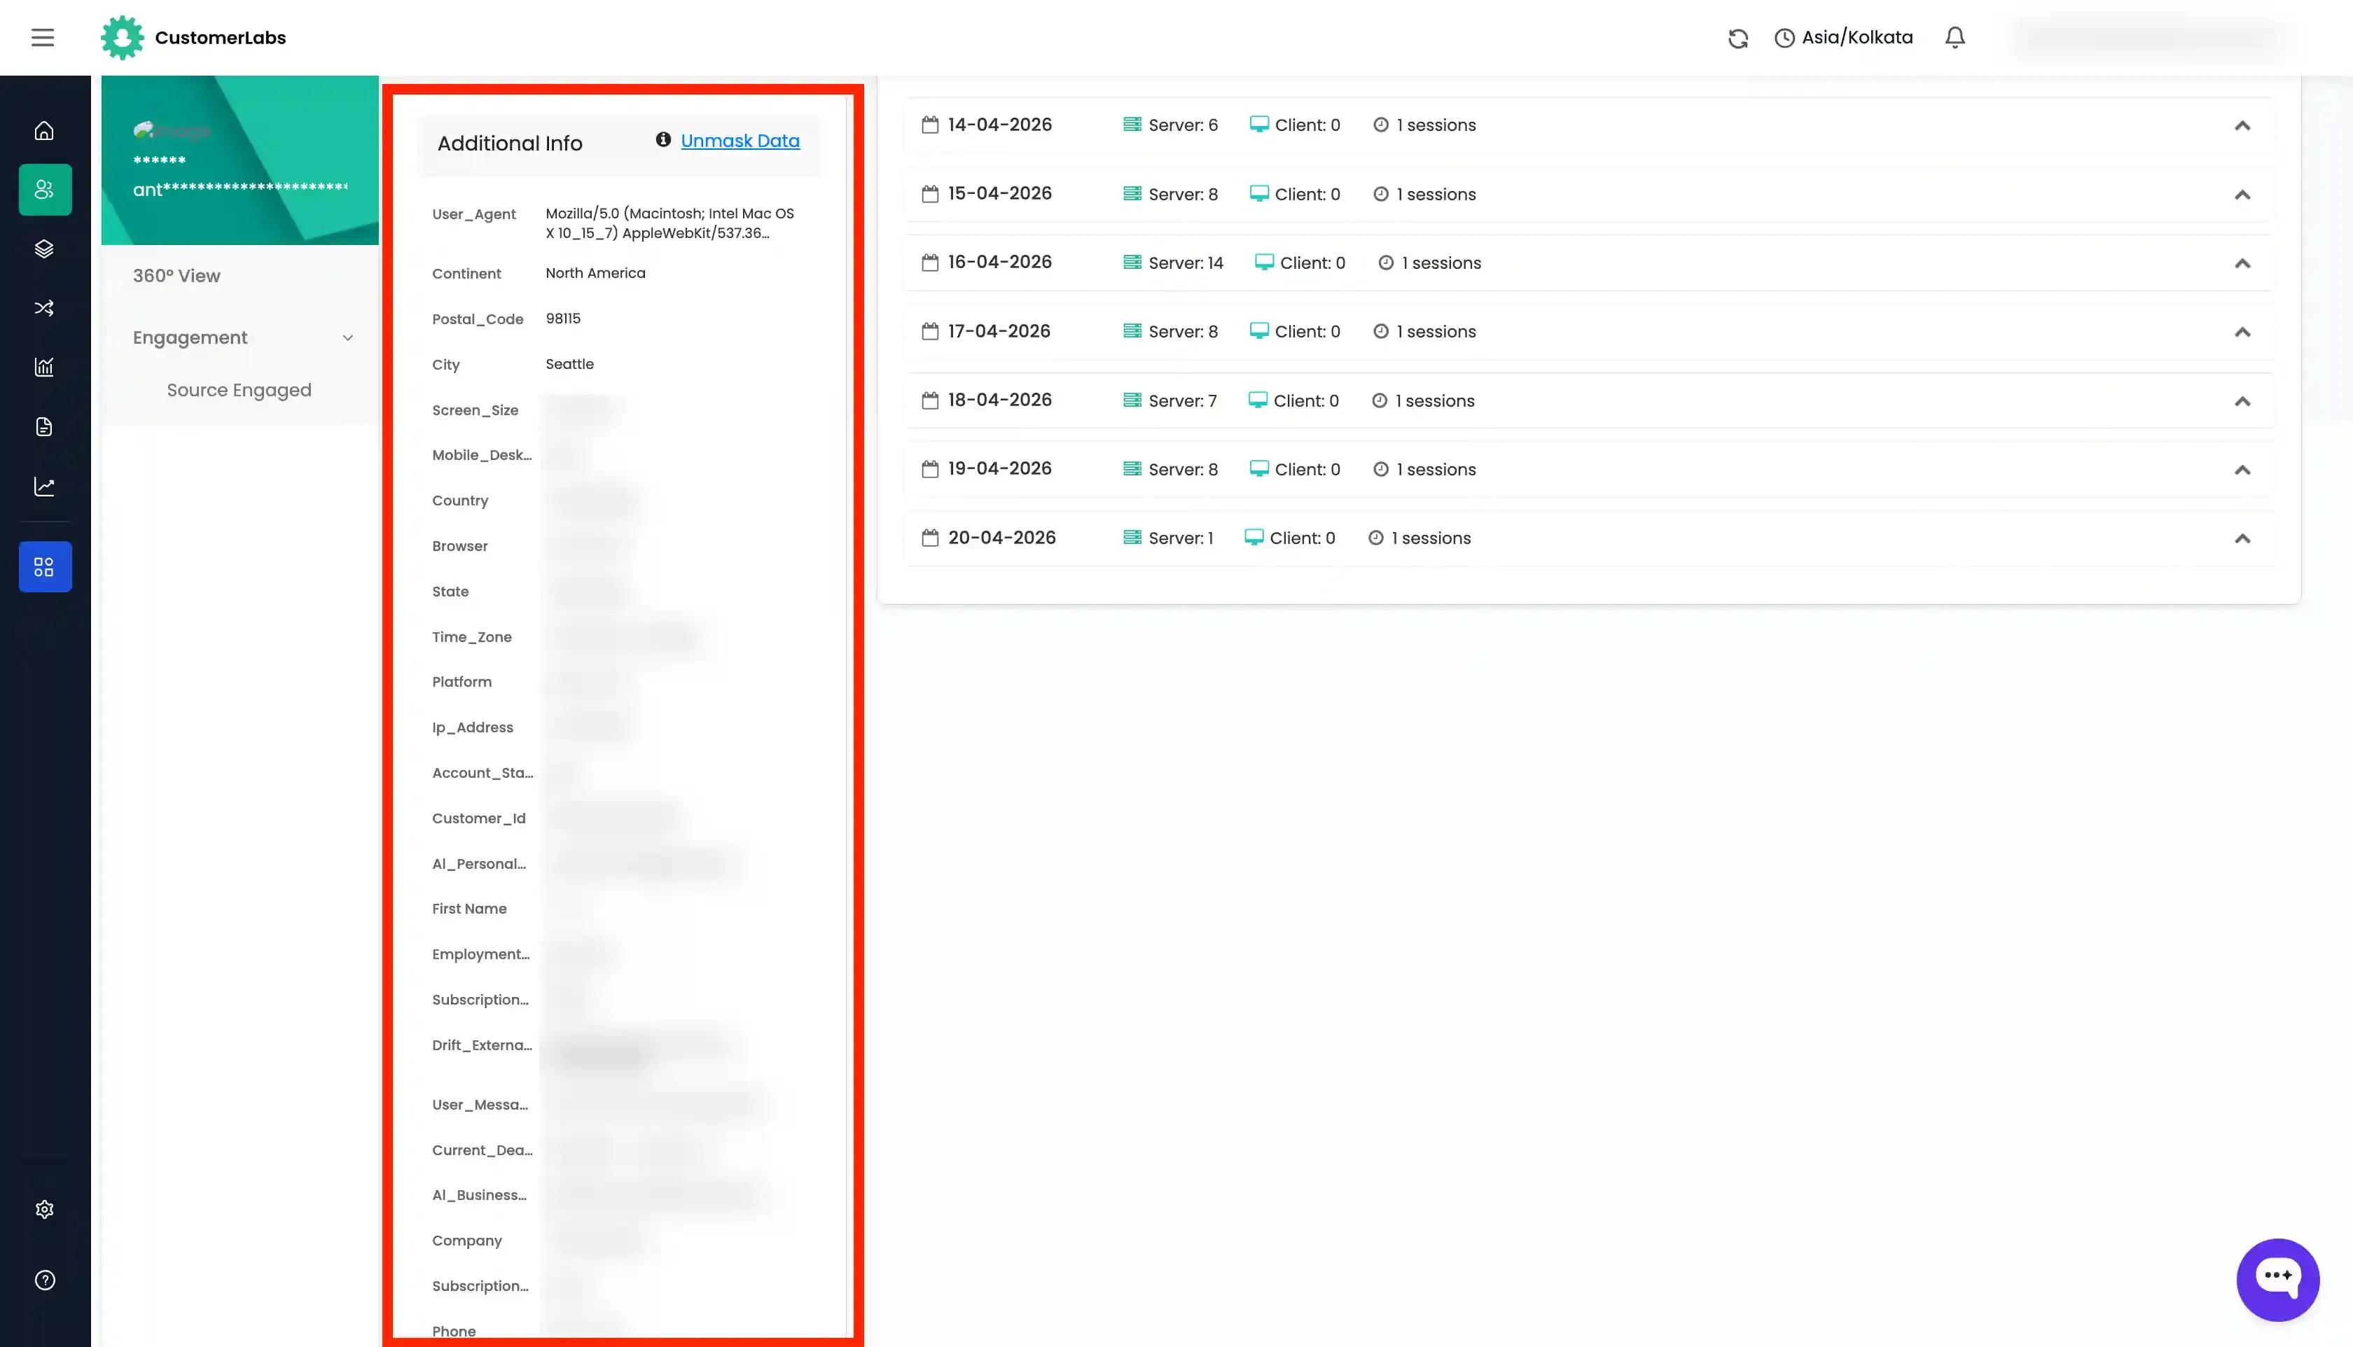2353x1347 pixels.
Task: Click the Ip_Address field label
Action: tap(472, 727)
